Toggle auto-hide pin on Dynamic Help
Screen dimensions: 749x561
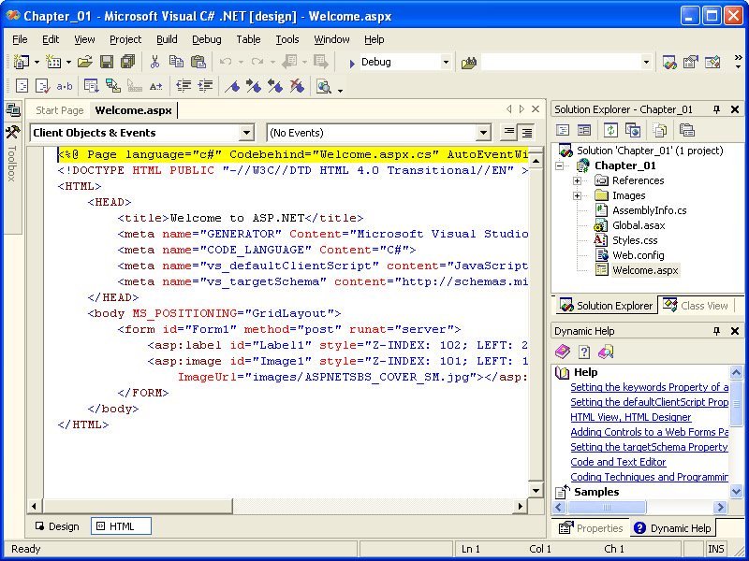coord(717,331)
